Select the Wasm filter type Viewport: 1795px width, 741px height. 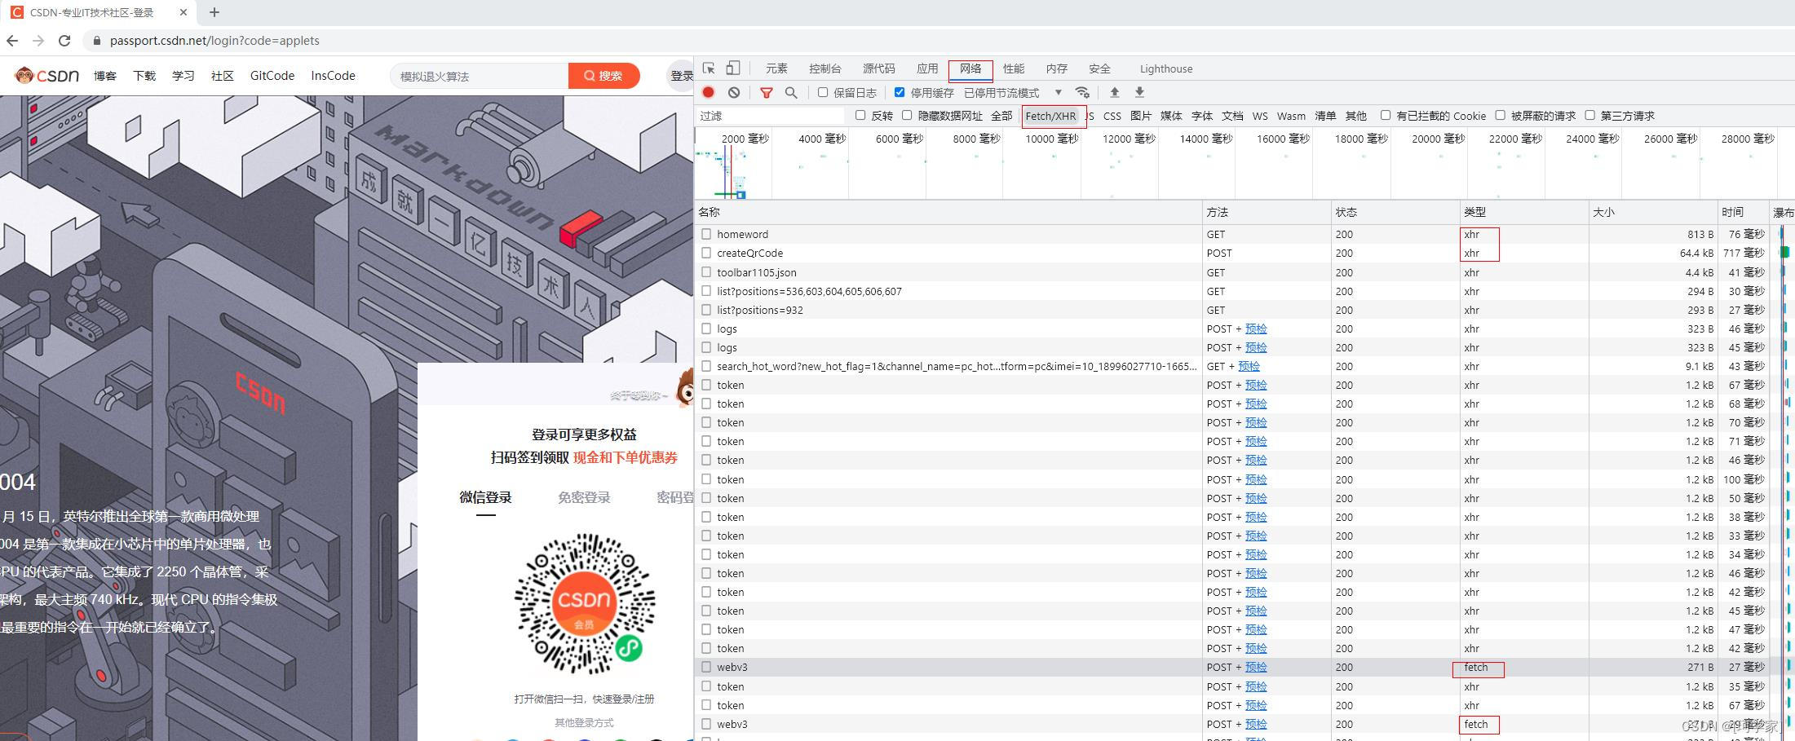1291,116
